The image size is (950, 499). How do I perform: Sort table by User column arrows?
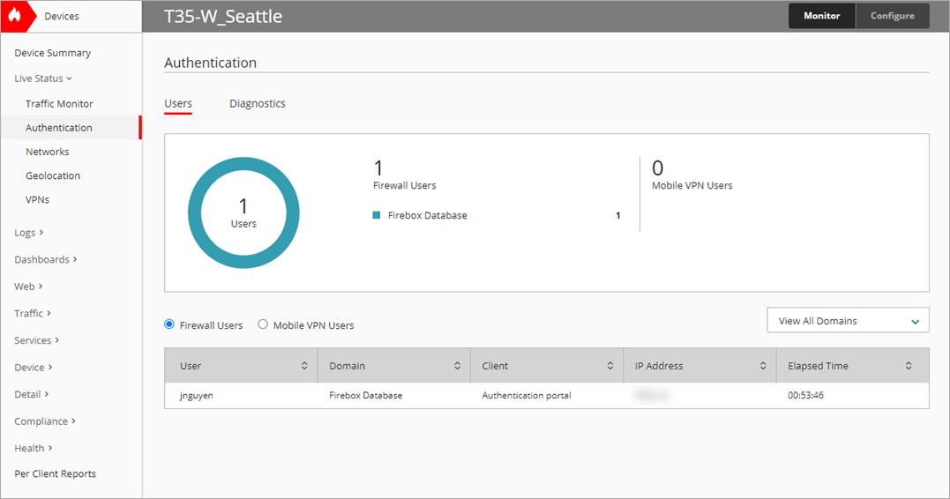[x=304, y=366]
